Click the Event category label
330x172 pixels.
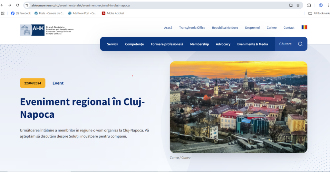tap(58, 83)
